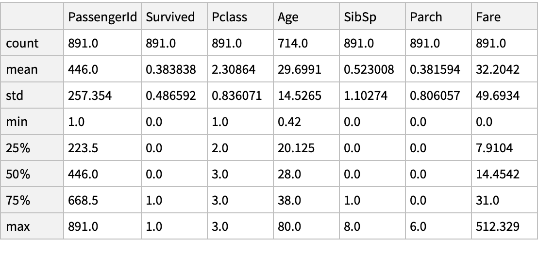538x256 pixels.
Task: Click the max row label
Action: pyautogui.click(x=17, y=226)
